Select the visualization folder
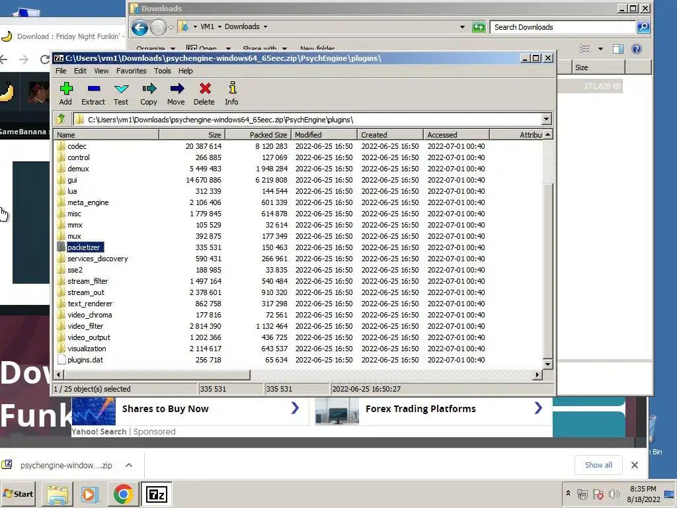The image size is (677, 508). [x=87, y=348]
